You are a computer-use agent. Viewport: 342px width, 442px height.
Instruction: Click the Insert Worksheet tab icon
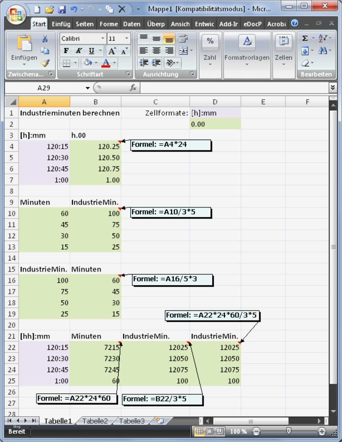160,421
